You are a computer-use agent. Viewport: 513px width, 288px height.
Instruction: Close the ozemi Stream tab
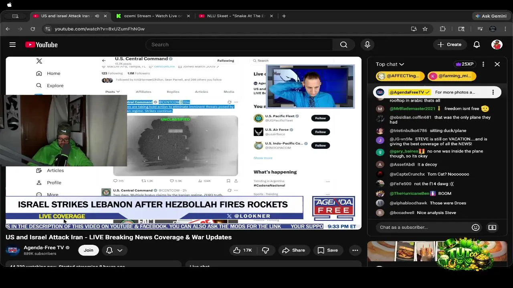coord(188,16)
